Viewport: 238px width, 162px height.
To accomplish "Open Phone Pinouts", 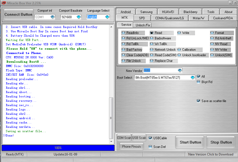I will coord(132,147).
